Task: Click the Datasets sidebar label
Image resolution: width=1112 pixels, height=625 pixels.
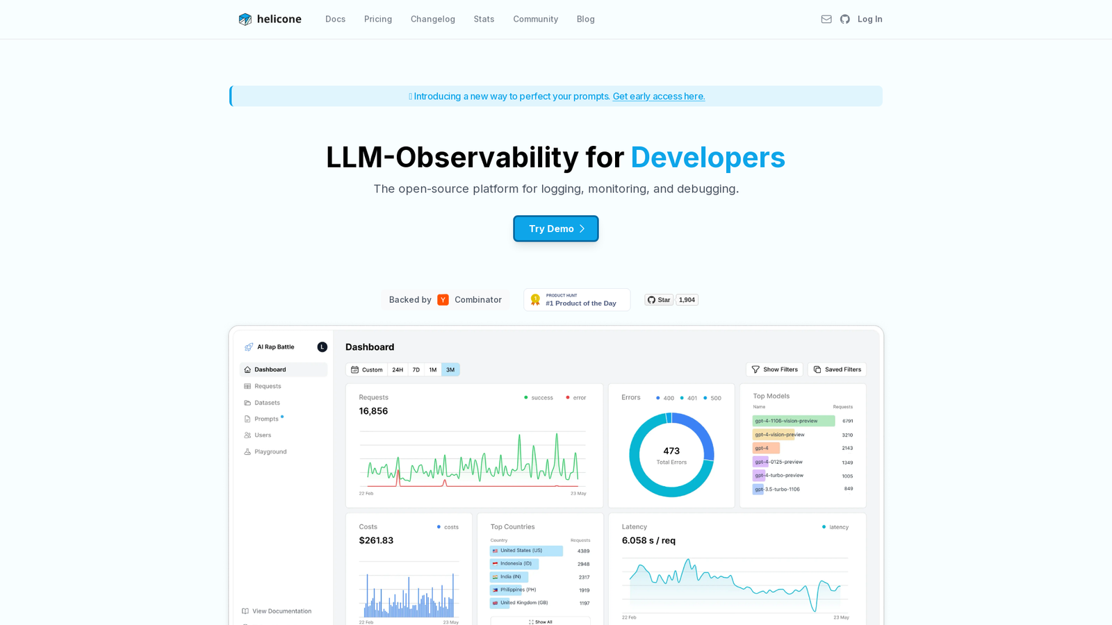Action: coord(267,403)
